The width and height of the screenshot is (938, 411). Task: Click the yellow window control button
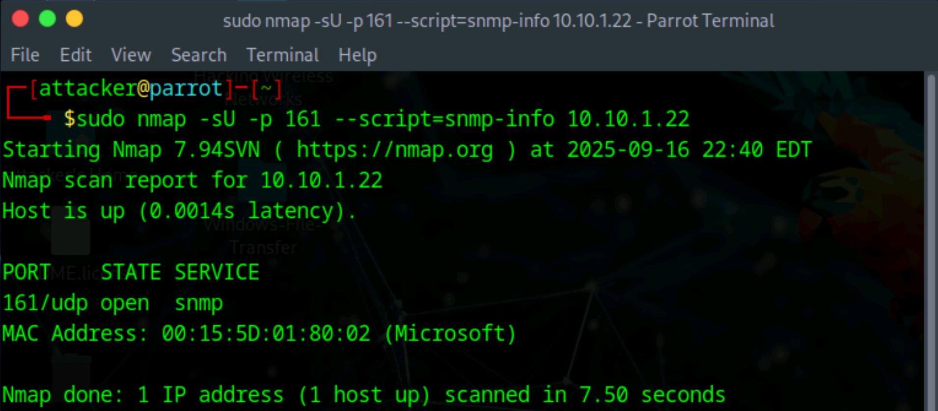click(x=75, y=20)
